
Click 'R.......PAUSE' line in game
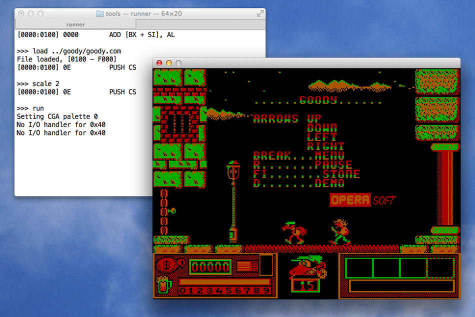pyautogui.click(x=302, y=165)
